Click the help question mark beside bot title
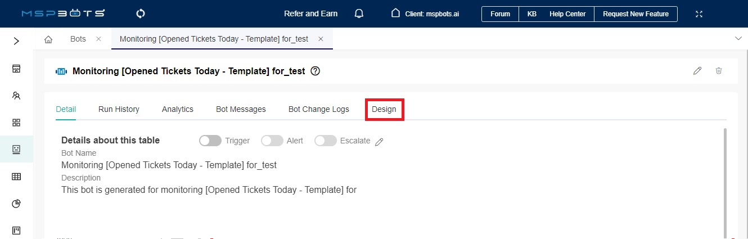 (x=316, y=71)
